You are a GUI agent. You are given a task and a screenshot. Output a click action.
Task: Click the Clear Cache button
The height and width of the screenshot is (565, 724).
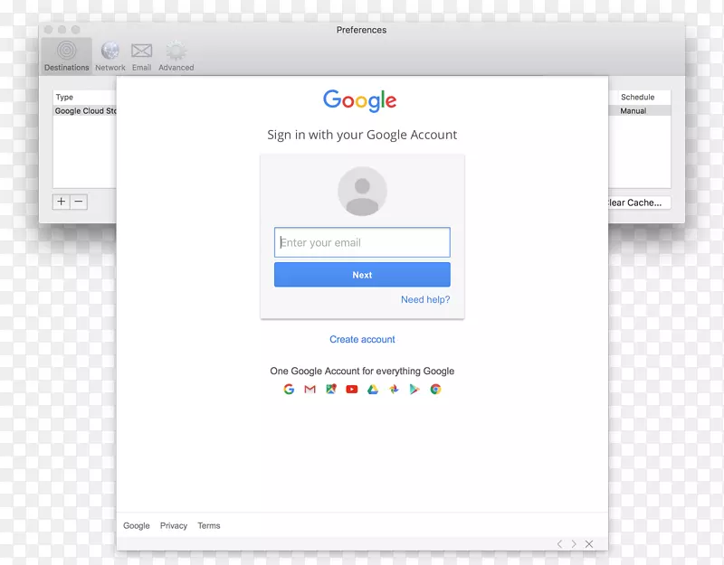(x=639, y=202)
